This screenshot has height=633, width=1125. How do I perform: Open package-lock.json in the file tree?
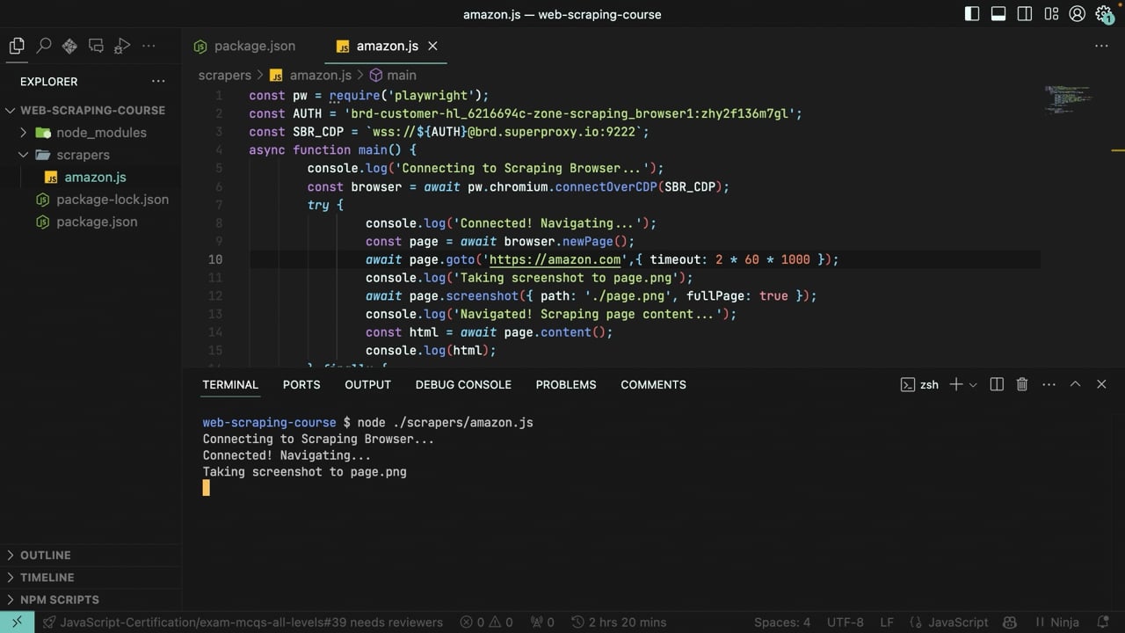(91, 200)
